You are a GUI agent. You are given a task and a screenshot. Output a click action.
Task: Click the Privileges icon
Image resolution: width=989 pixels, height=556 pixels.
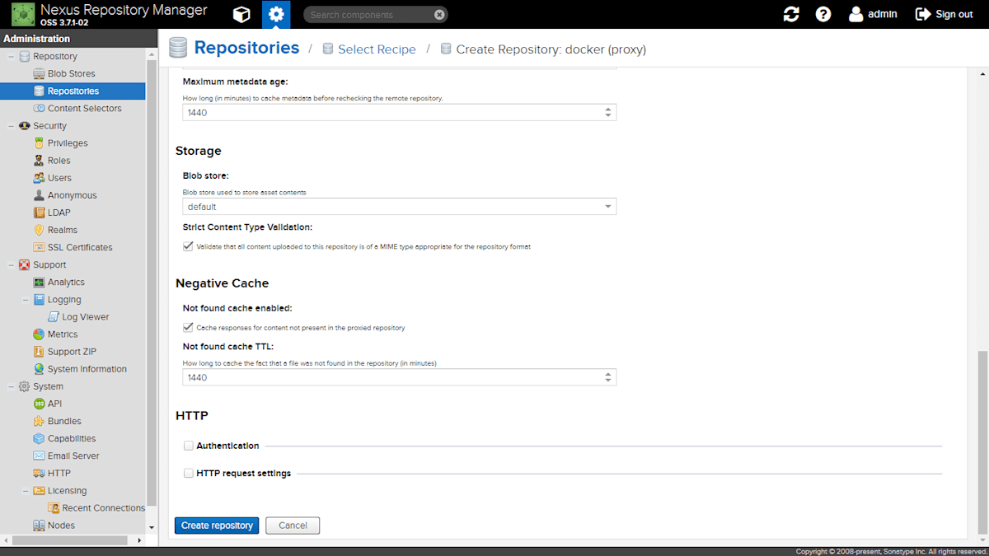click(x=39, y=143)
